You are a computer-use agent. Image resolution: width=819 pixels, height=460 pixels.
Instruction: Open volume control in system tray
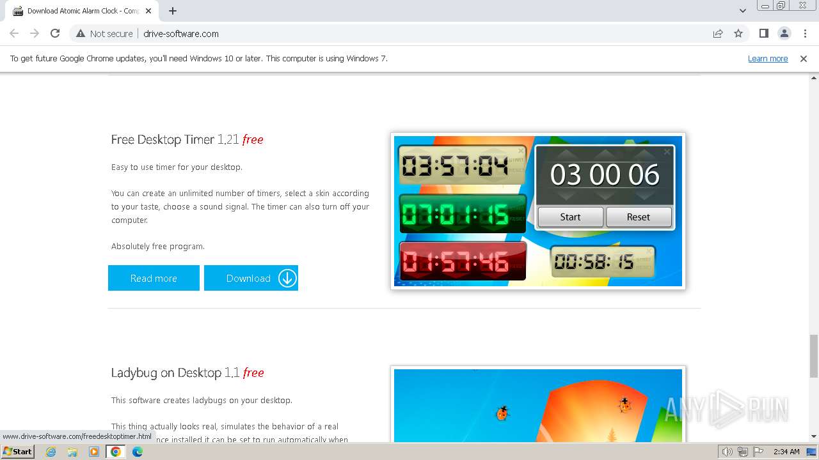(x=727, y=452)
